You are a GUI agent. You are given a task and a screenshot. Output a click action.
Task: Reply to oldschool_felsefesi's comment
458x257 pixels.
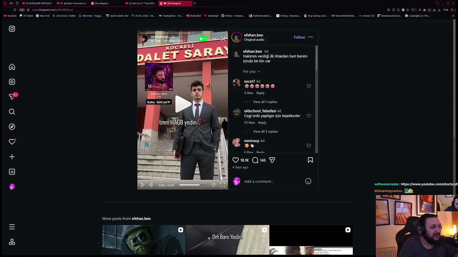click(262, 122)
